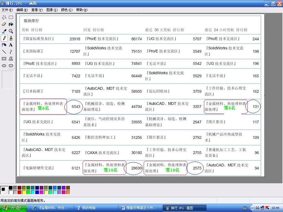Click the 『论坛回收站』 cell

pyautogui.click(x=158, y=91)
